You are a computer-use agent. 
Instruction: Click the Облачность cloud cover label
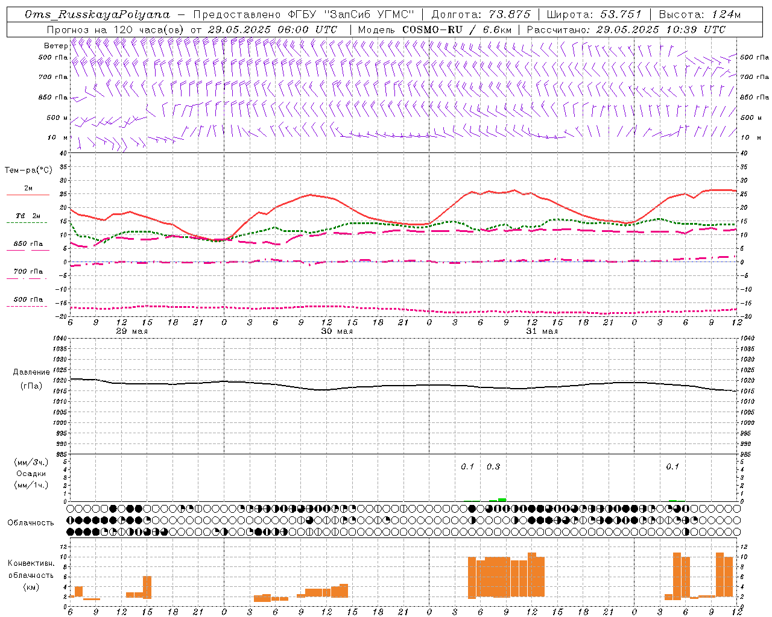point(31,522)
